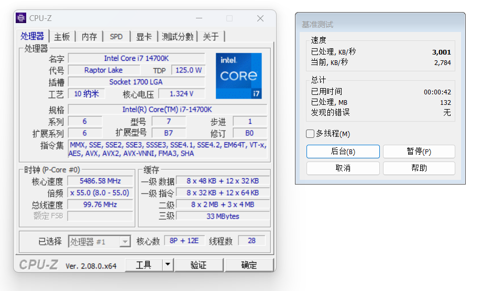This screenshot has height=291, width=482.
Task: Click the core speed 5486.58 MHz
Action: point(100,181)
